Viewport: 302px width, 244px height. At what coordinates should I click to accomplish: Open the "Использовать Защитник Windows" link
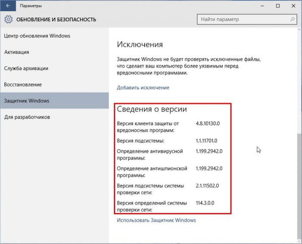(x=156, y=220)
